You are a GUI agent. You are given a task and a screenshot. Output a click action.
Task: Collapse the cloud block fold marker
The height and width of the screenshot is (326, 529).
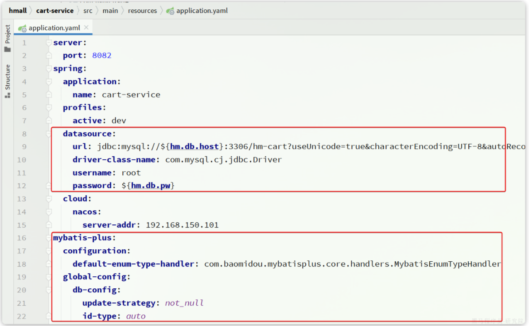[x=49, y=199]
